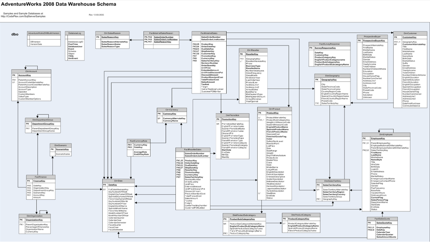Click the XmlEvent field in DatabaseLog
The width and height of the screenshot is (430, 242).
(73, 58)
